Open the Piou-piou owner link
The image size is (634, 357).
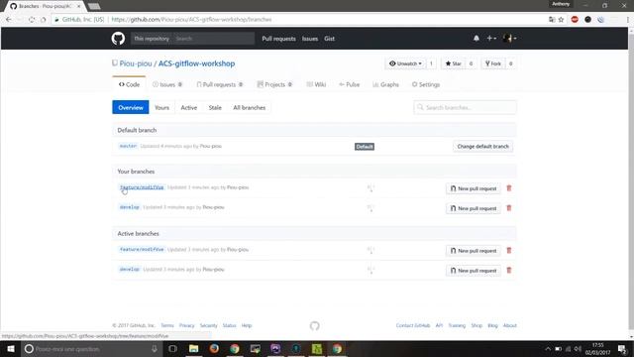point(136,63)
